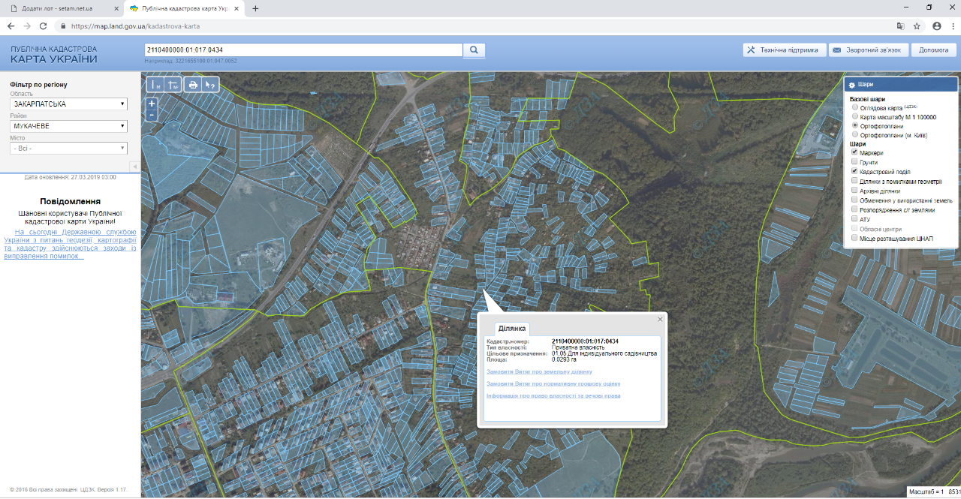The width and height of the screenshot is (961, 499).
Task: Activate the identify parcel info tool
Action: [x=211, y=85]
